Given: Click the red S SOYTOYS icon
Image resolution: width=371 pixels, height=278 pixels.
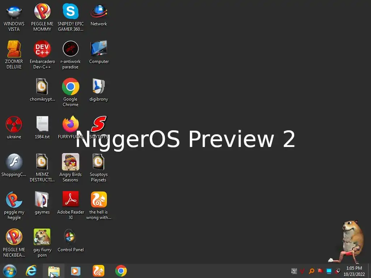Looking at the screenshot, I should point(99,128).
